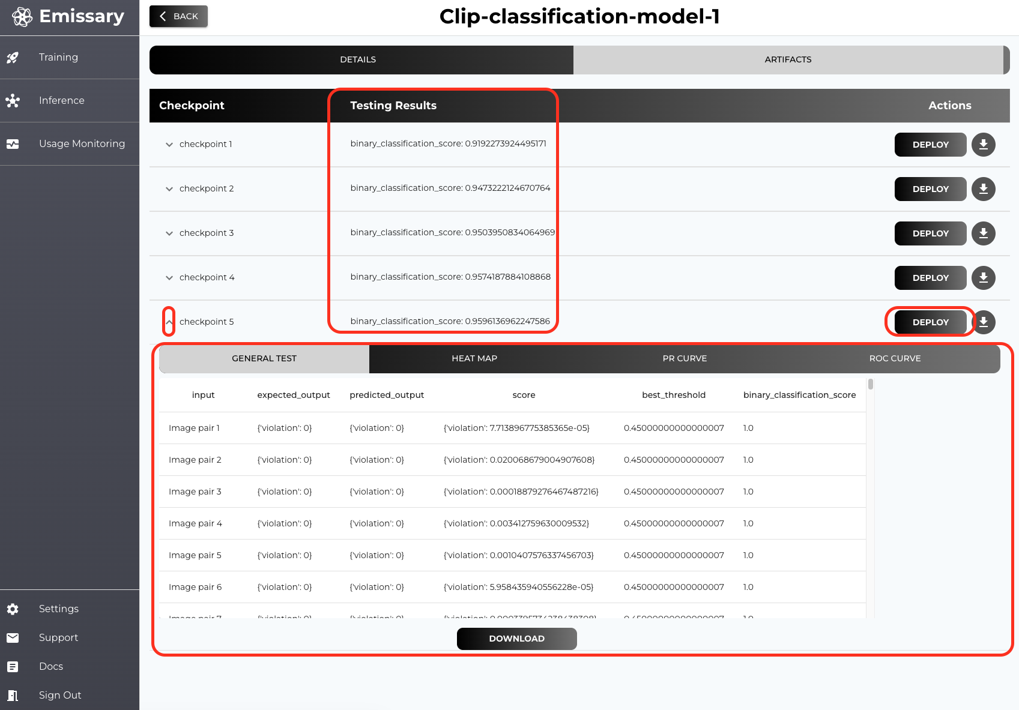Open Inference via its network icon

13,101
